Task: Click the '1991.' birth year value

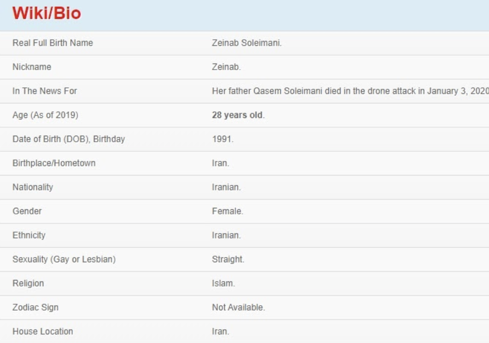Action: 223,139
